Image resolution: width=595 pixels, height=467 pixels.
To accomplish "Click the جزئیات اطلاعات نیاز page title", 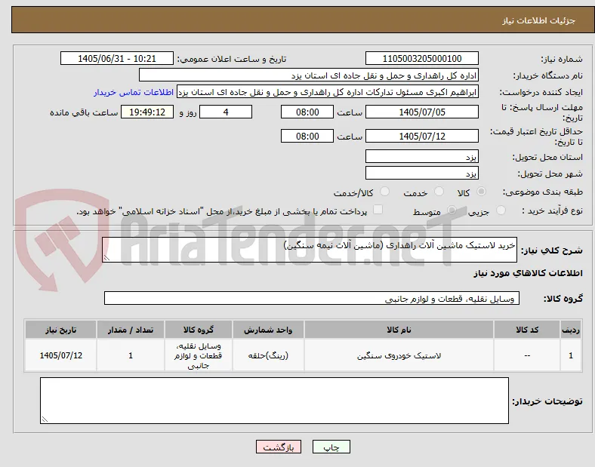I will click(539, 20).
